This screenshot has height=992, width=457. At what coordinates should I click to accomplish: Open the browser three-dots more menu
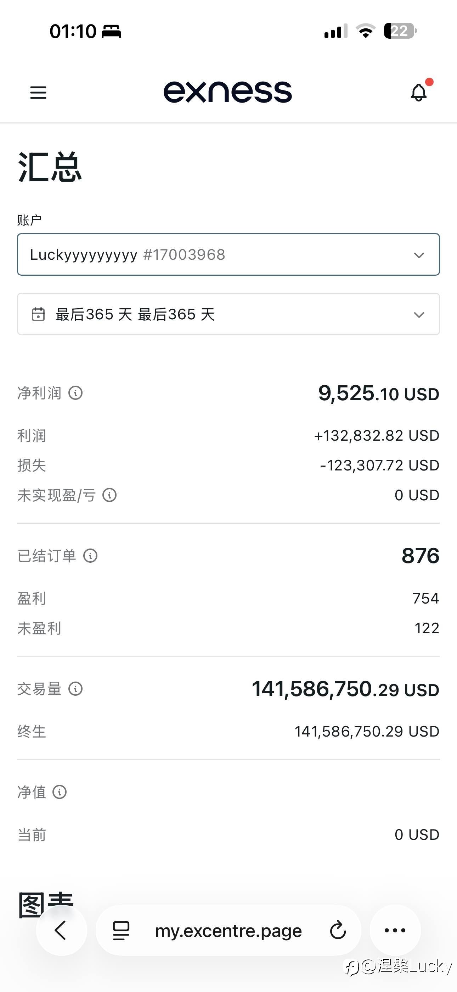[395, 930]
